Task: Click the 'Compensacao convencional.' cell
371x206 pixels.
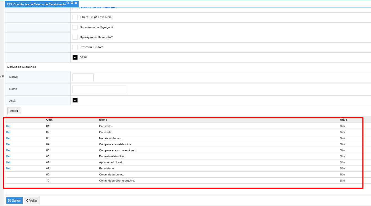Action: 117,150
